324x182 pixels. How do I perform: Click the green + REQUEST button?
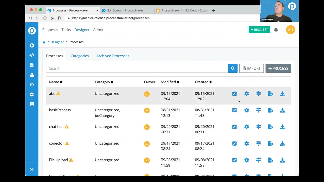click(259, 30)
